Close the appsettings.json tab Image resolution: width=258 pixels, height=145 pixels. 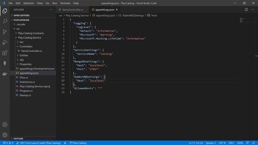click(117, 10)
